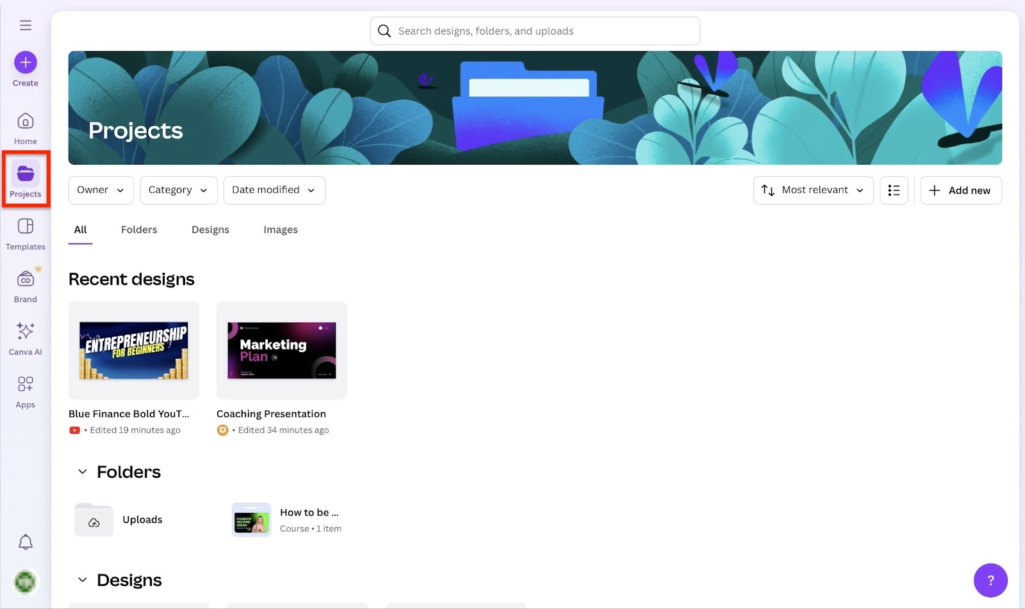Click the badge icon under Coaching Presentation
Viewport: 1025px width, 609px height.
222,430
